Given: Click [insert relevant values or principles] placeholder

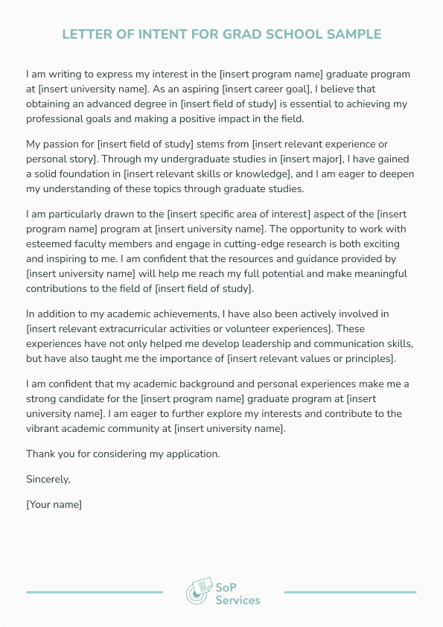Looking at the screenshot, I should (x=310, y=358).
